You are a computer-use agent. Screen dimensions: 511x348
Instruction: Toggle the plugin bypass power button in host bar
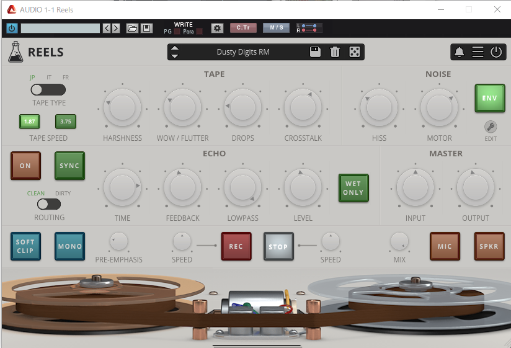point(12,29)
